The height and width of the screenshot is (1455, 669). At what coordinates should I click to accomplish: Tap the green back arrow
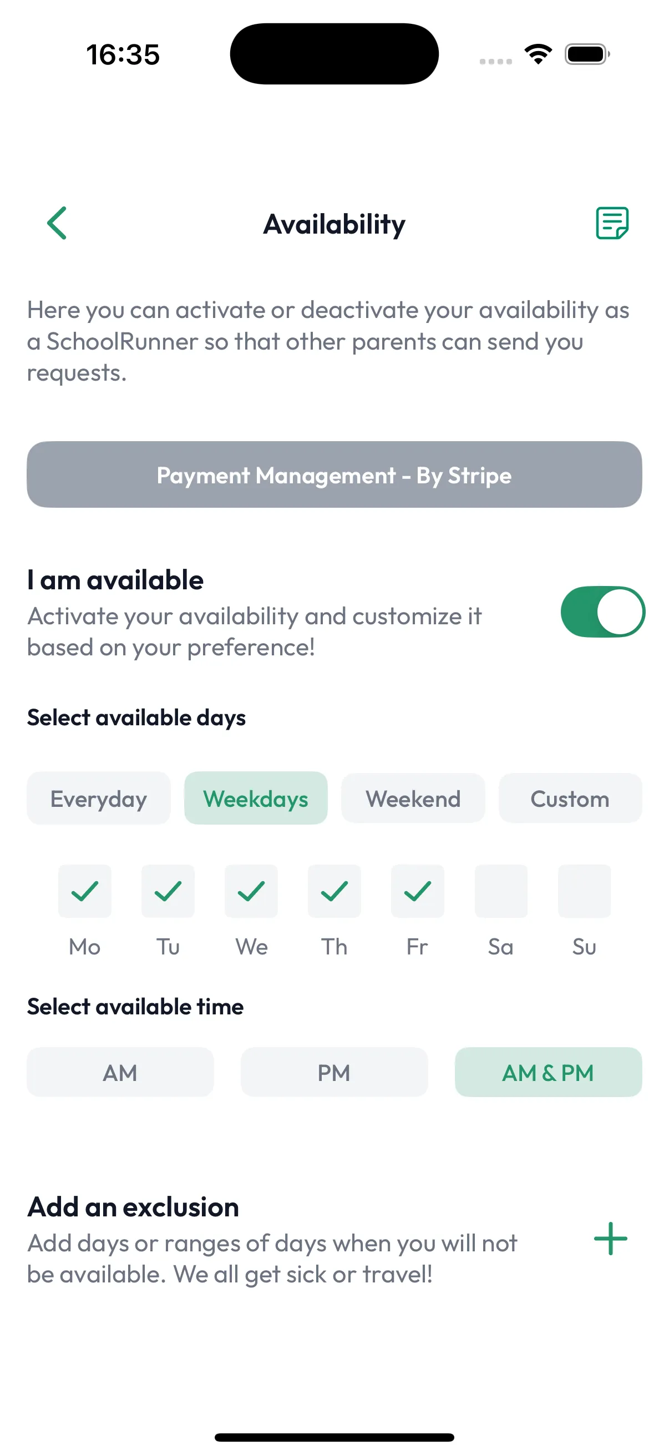[57, 223]
